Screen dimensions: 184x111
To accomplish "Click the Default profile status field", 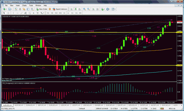I will pyautogui.click(x=82, y=108).
